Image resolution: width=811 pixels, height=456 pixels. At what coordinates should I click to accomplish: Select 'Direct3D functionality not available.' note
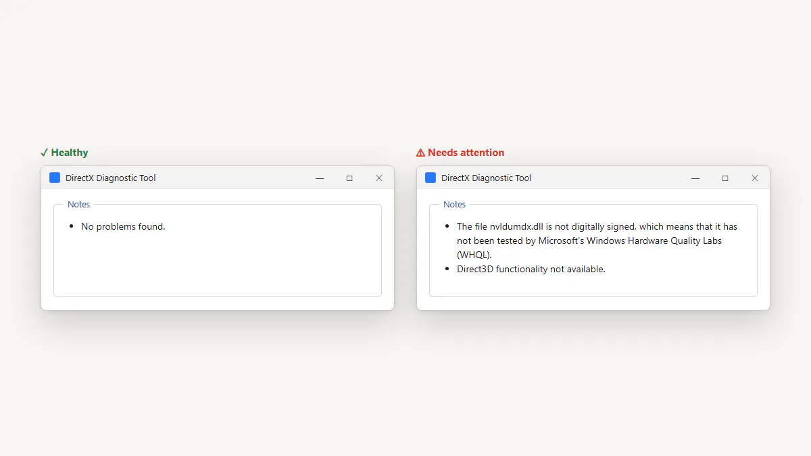tap(531, 269)
